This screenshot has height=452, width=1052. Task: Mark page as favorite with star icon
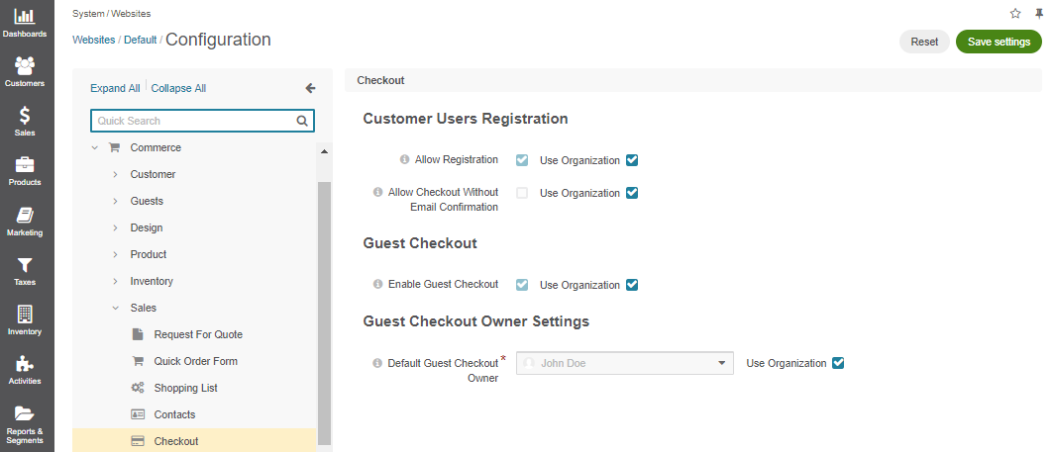pyautogui.click(x=1015, y=14)
